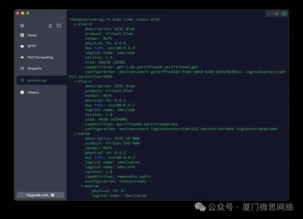303x219 pixels.
Task: Click 'physical id: 0.0.1' line
Action: pyautogui.click(x=105, y=100)
